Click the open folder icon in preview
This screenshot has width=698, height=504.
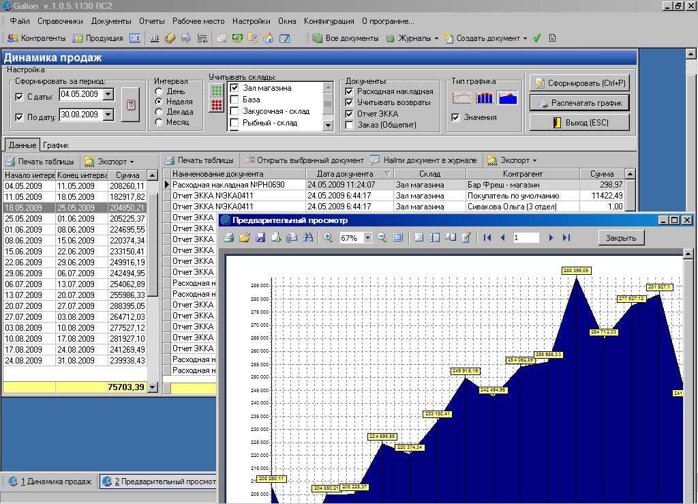245,238
